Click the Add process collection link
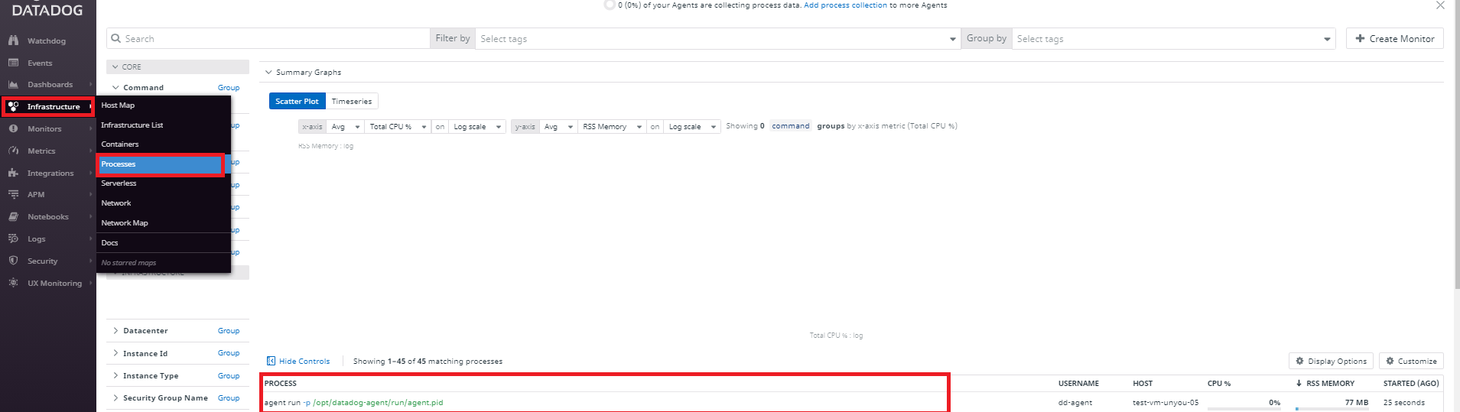 (845, 5)
